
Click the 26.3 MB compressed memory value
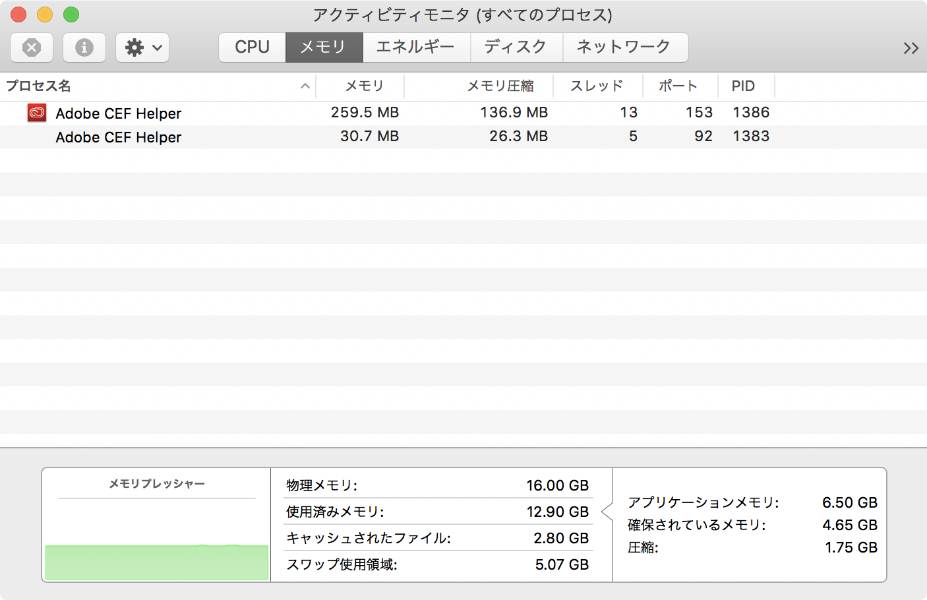pos(518,136)
